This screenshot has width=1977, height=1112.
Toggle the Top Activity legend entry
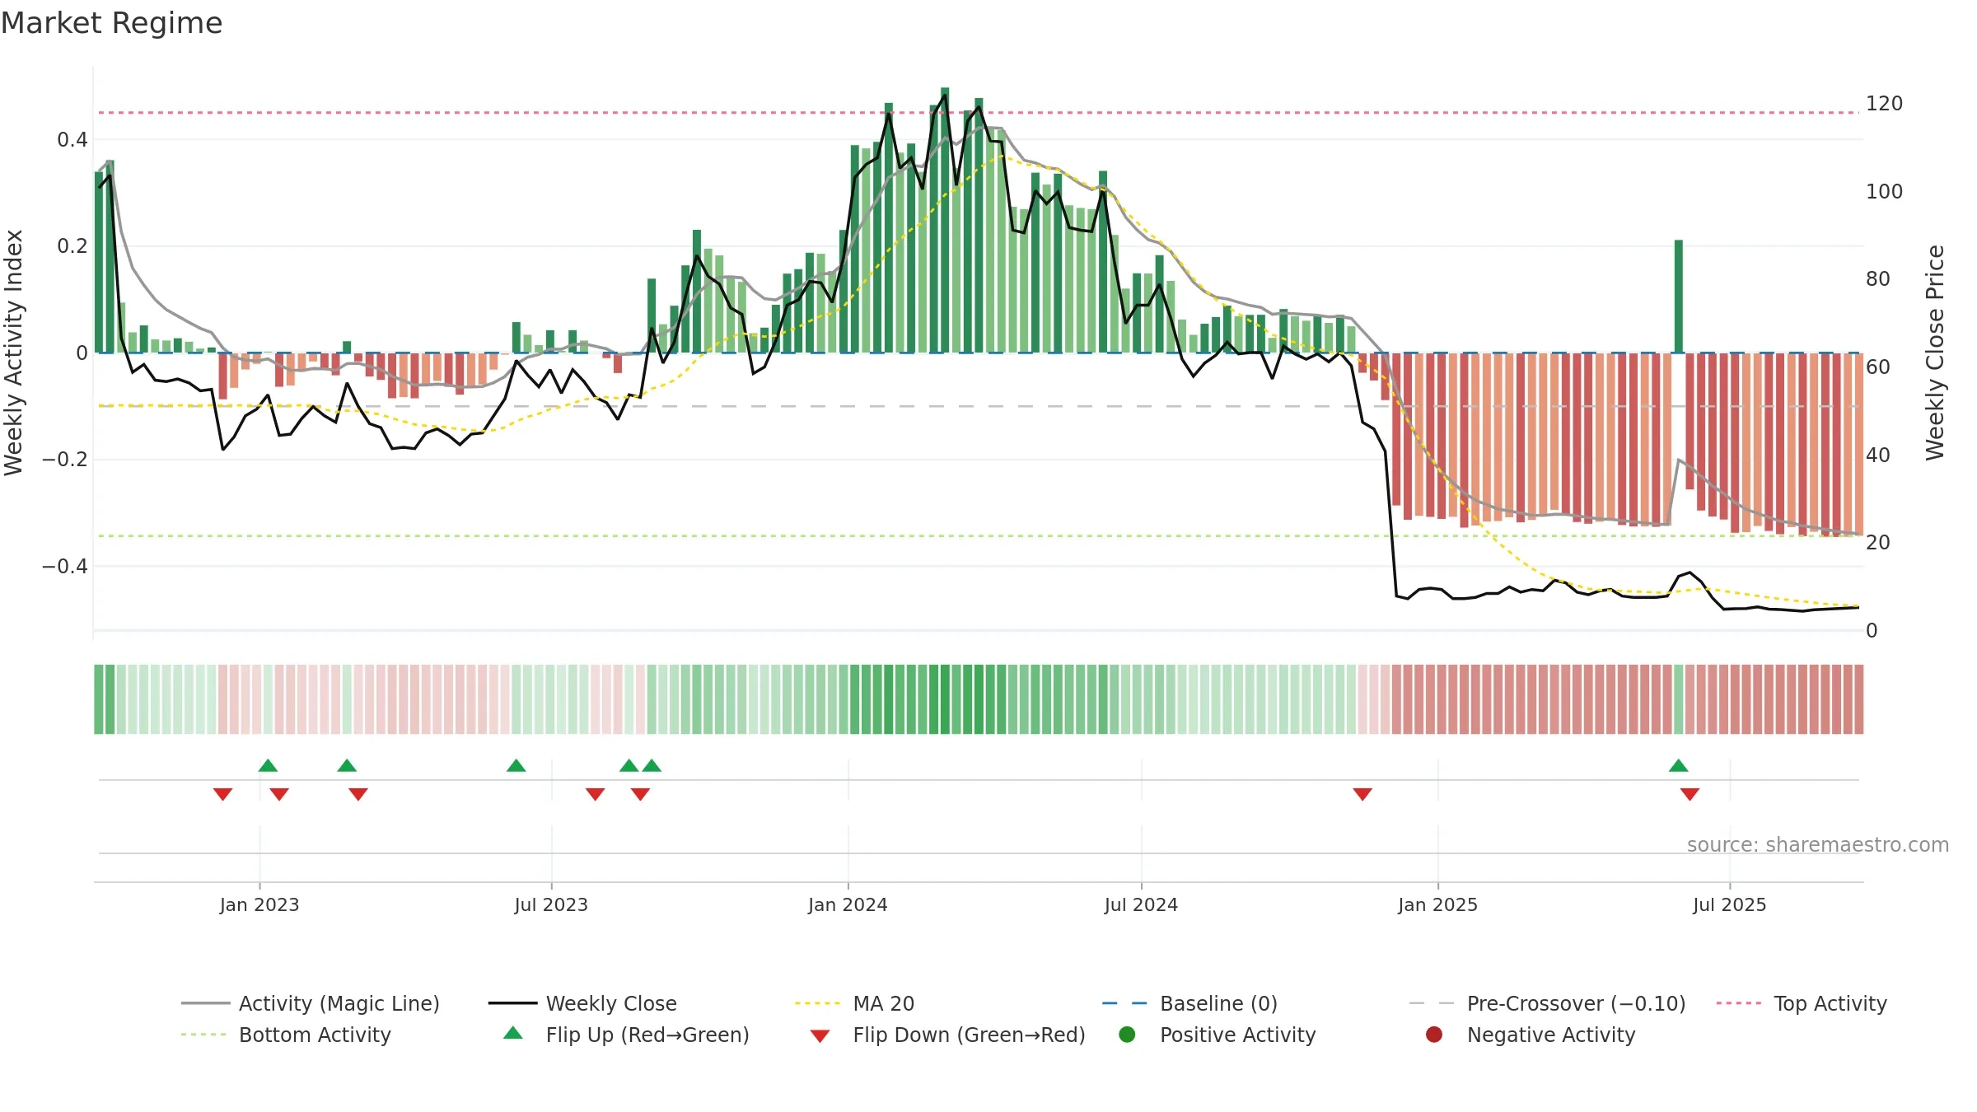[x=1802, y=1003]
